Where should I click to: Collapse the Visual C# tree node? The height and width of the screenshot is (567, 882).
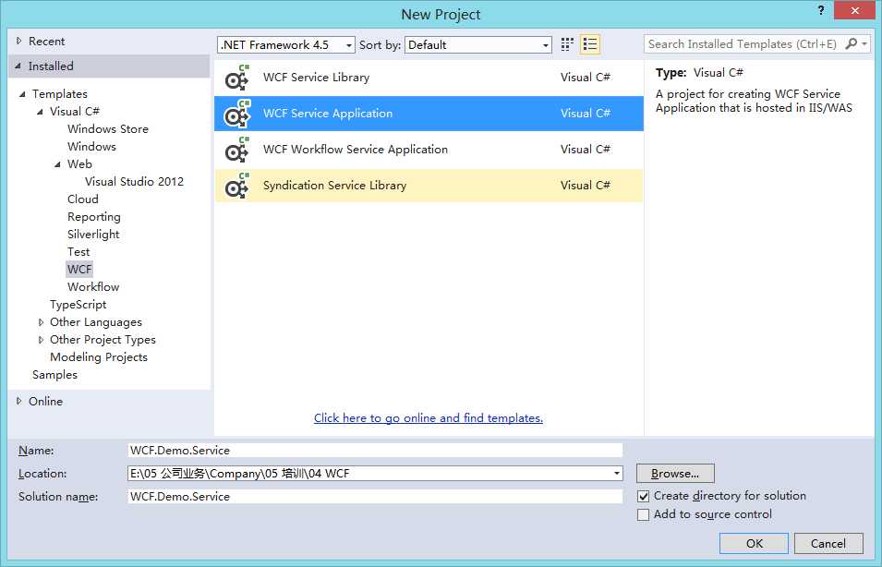(x=40, y=112)
